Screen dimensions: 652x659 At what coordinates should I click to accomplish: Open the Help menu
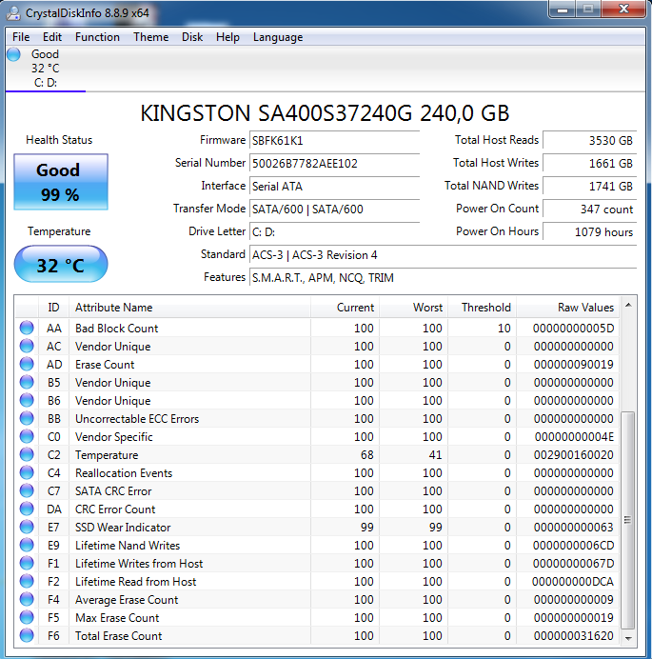point(227,37)
